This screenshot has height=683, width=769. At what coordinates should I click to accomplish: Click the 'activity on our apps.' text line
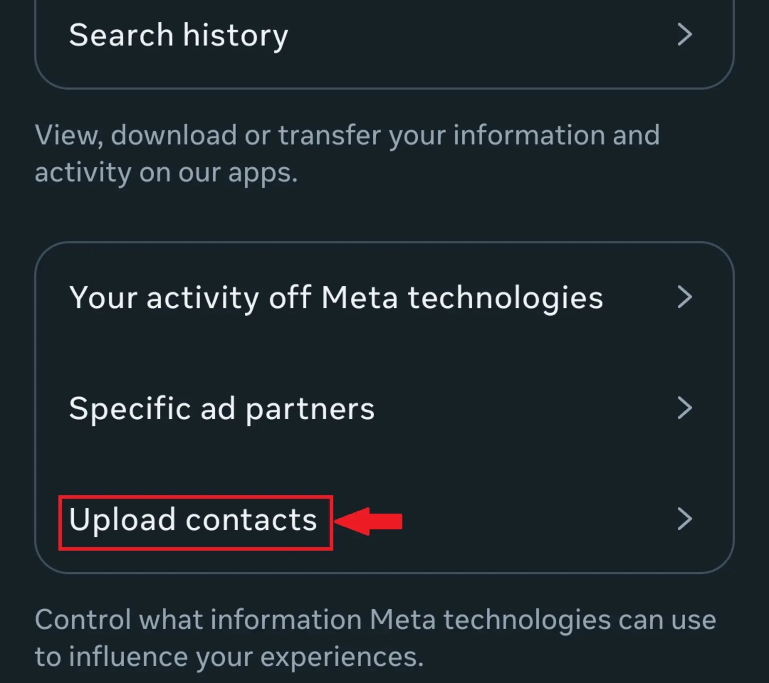[x=166, y=173]
